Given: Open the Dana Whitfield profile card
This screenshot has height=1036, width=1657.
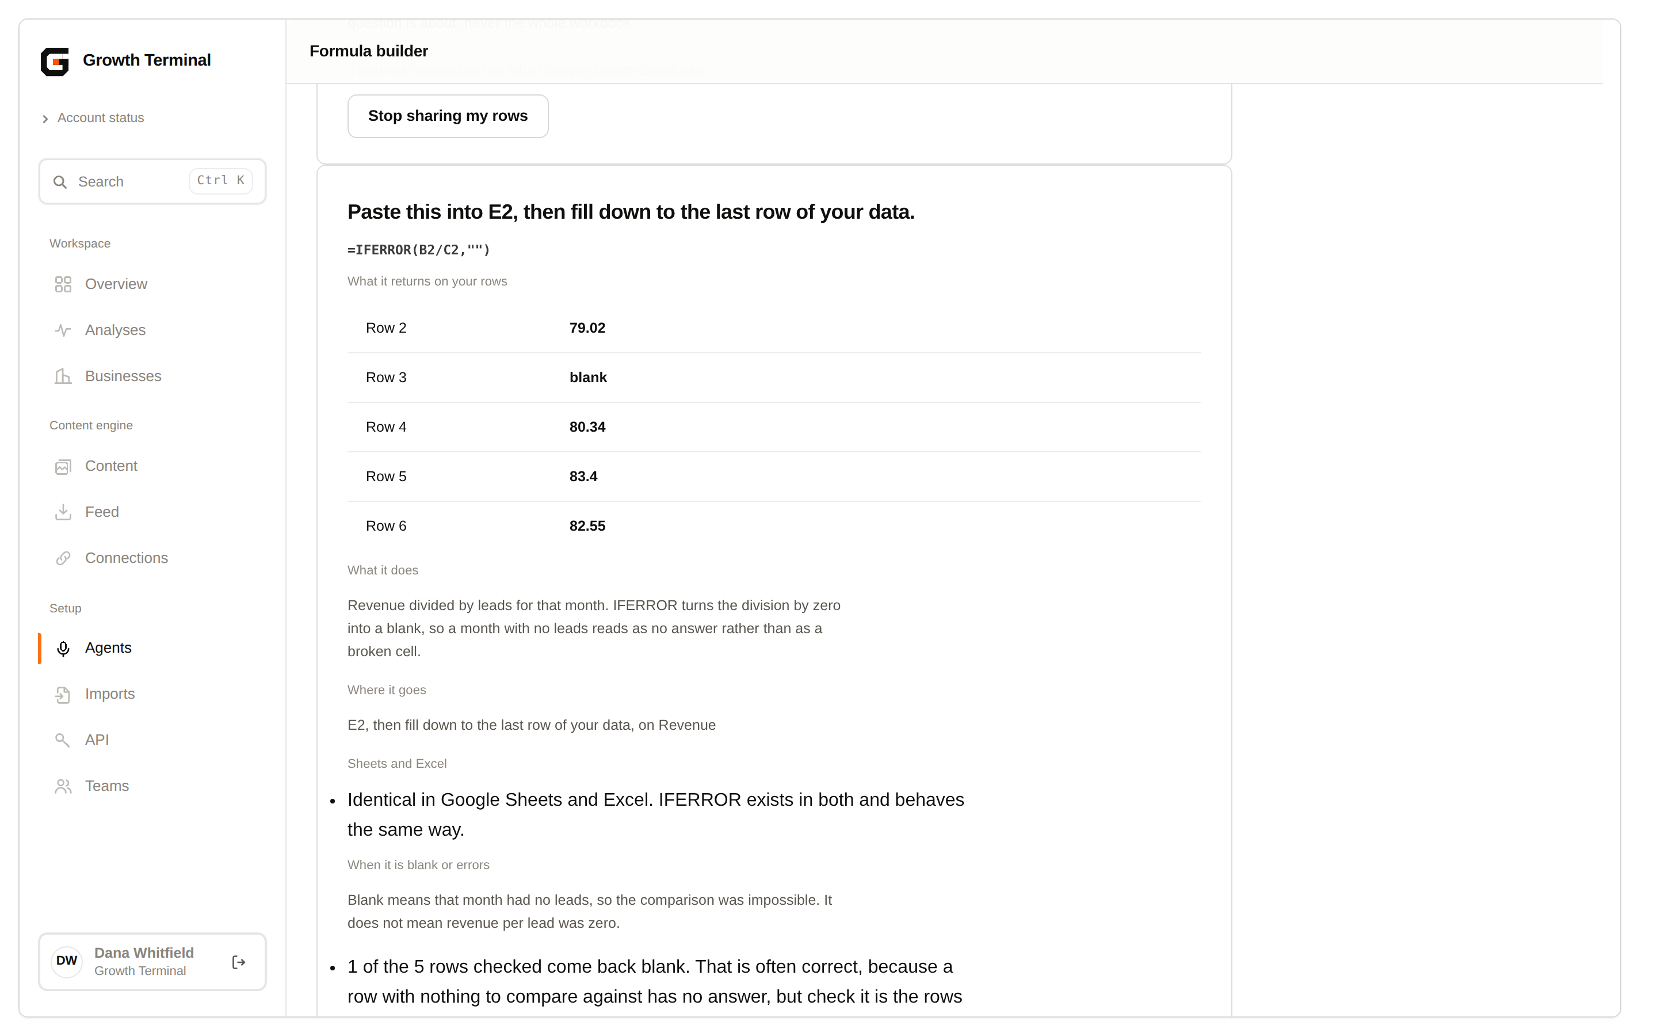Looking at the screenshot, I should (x=152, y=961).
